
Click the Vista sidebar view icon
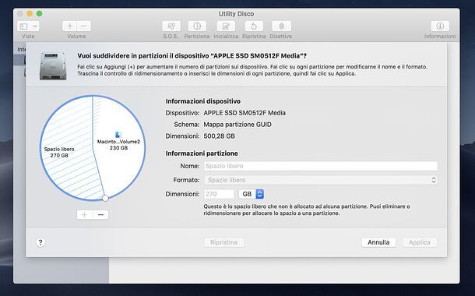coord(23,26)
